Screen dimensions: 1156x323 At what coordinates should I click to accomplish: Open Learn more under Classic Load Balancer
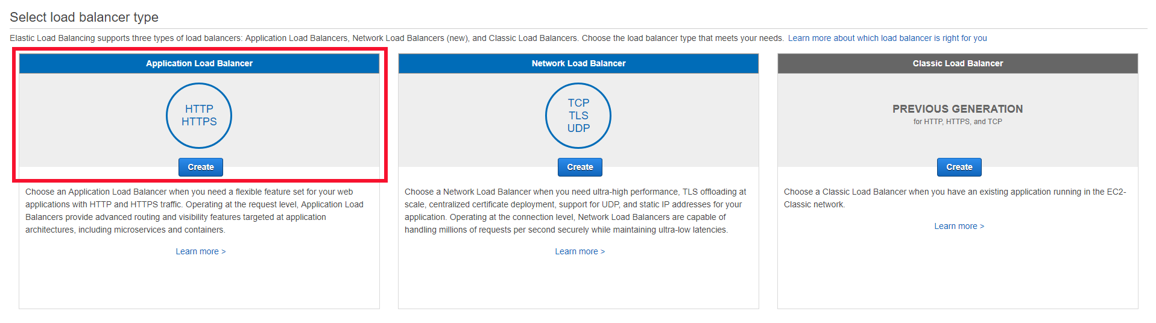[959, 226]
